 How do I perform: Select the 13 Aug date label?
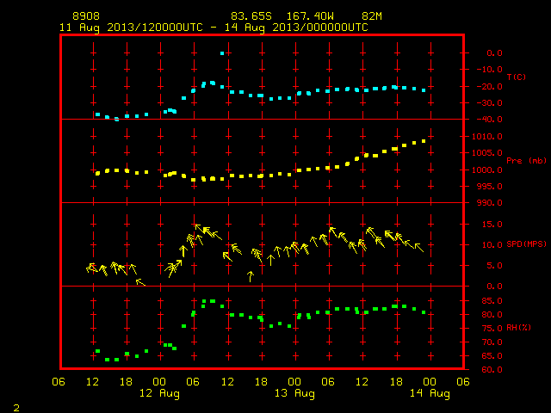tap(294, 393)
